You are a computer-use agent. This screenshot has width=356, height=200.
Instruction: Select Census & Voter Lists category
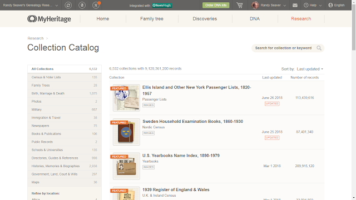pos(65,77)
